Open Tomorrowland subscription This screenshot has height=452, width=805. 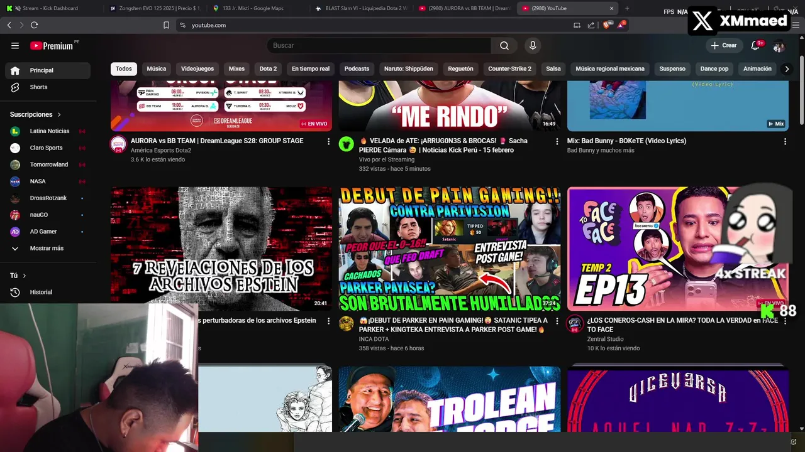(48, 164)
